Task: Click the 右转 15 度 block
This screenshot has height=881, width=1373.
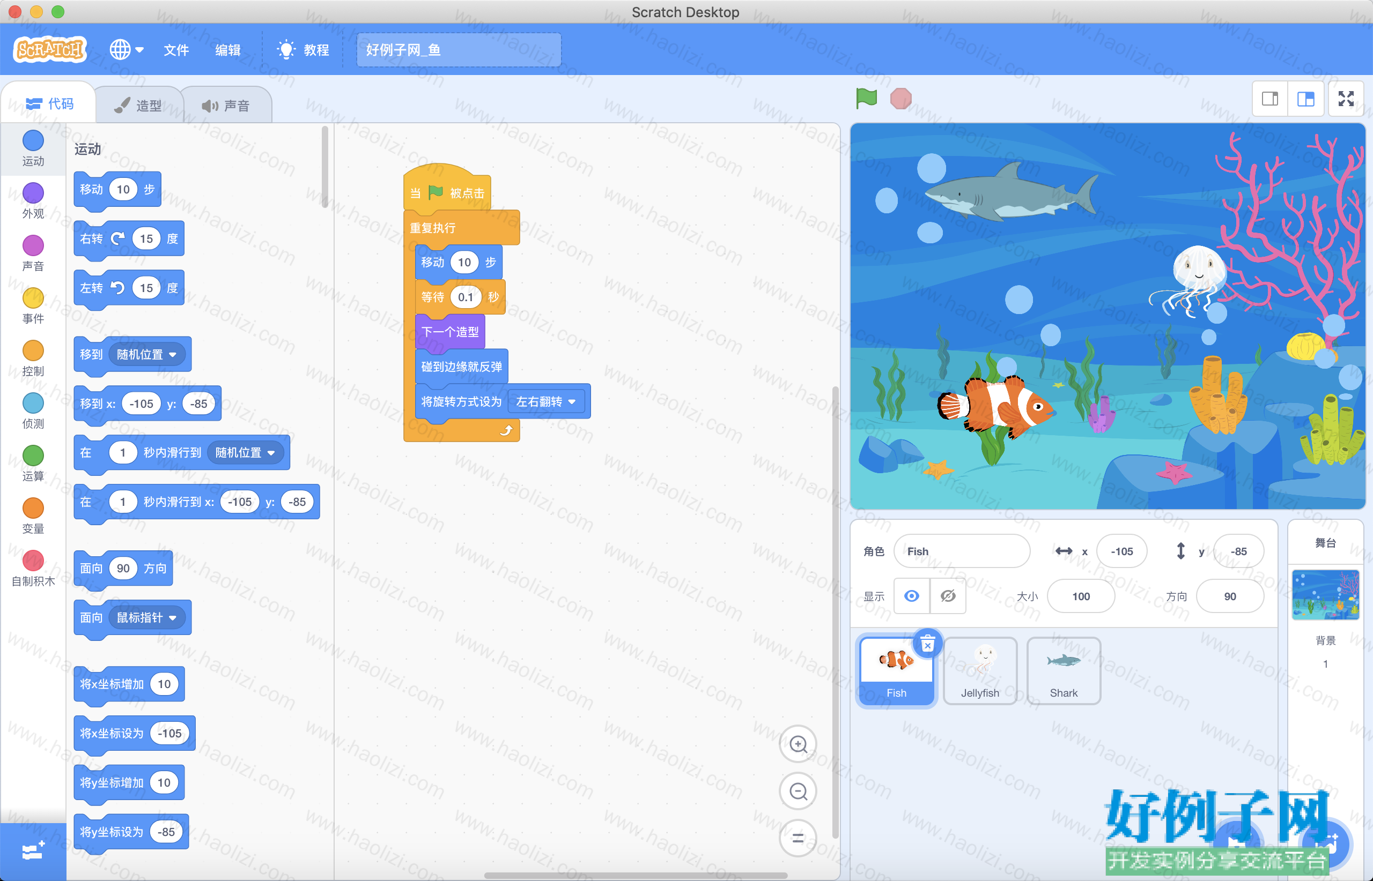Action: coord(129,238)
